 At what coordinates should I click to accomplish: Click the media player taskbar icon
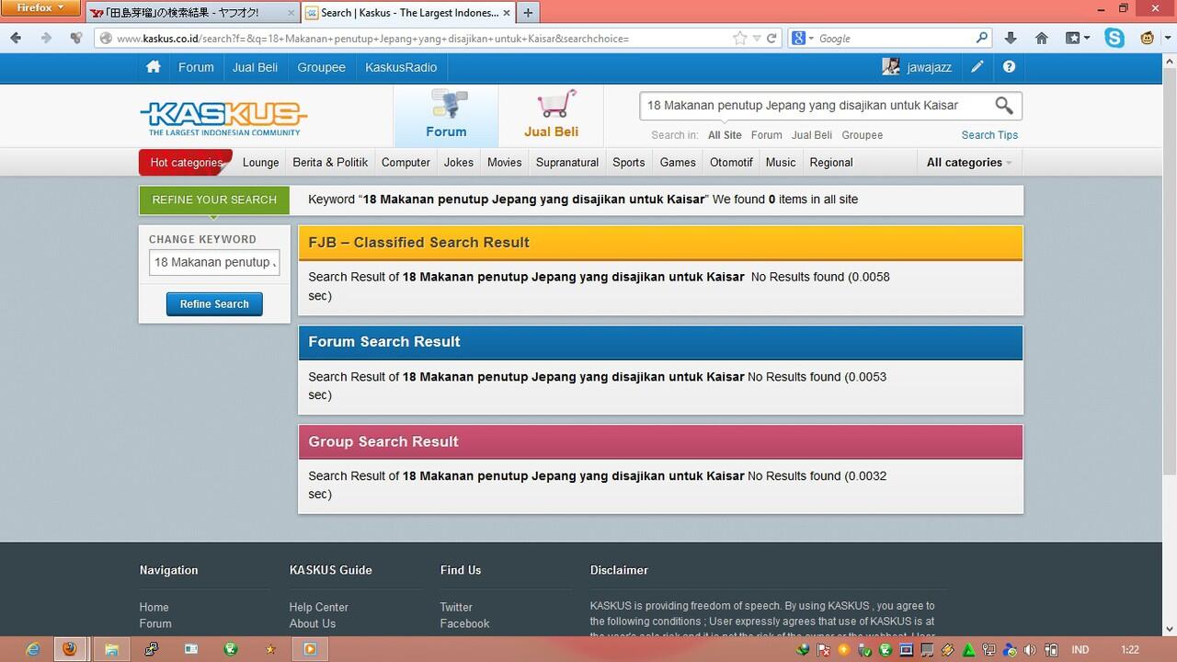[309, 648]
